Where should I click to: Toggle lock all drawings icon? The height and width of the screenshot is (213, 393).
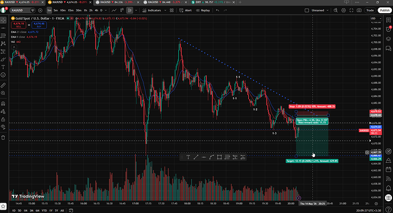[3, 119]
